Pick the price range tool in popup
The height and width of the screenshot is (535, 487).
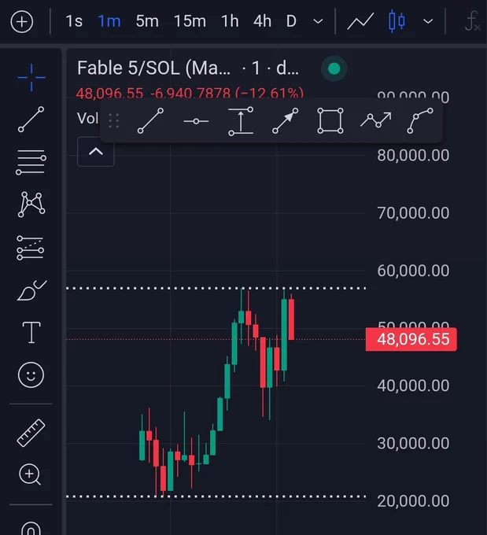point(241,121)
